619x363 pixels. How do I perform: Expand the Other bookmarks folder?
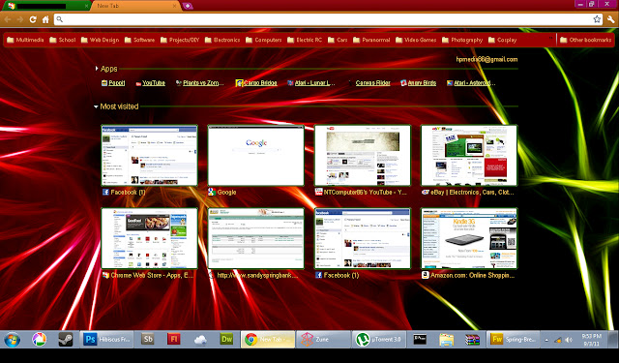pos(585,40)
